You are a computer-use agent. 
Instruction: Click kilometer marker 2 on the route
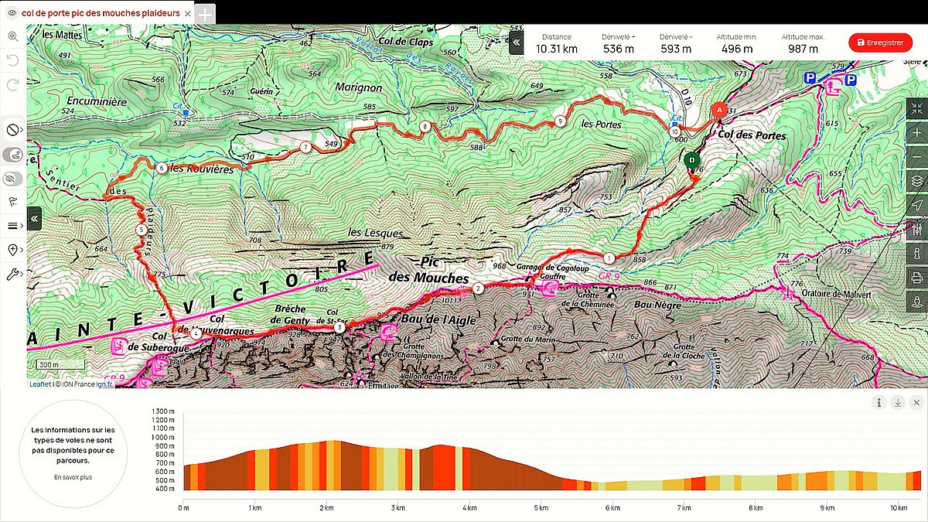[x=478, y=289]
